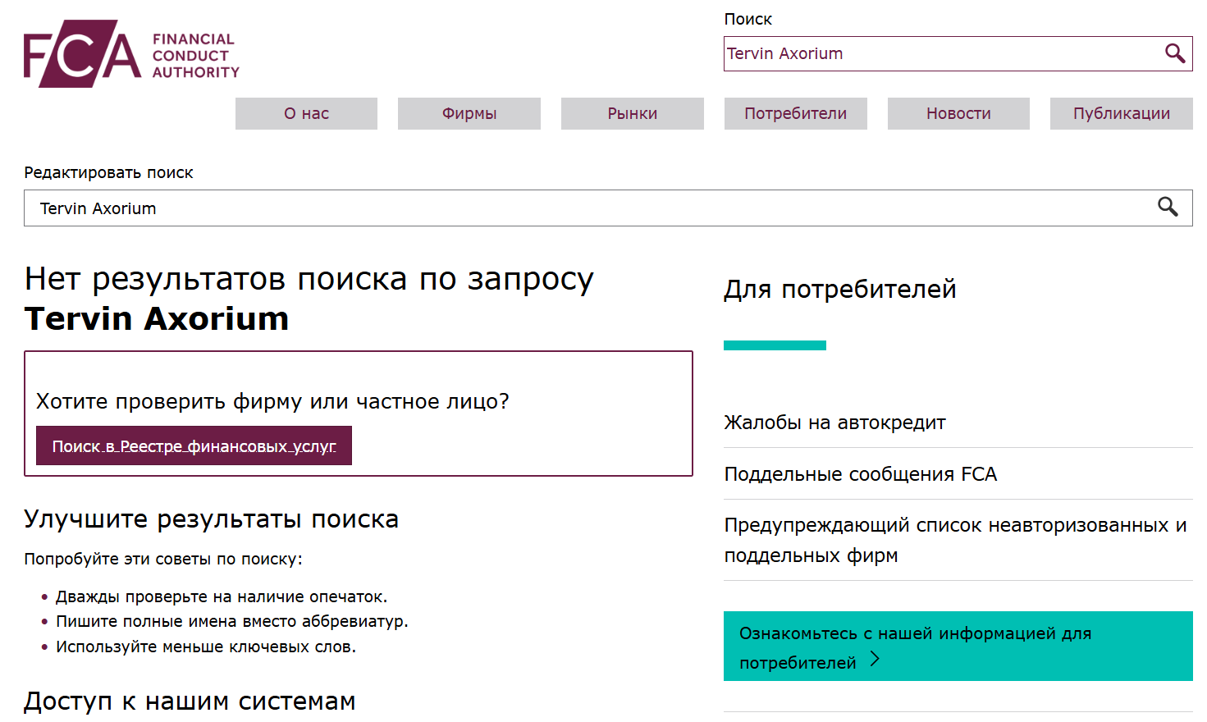1207x722 pixels.
Task: Open the Публикации section
Action: point(1121,113)
